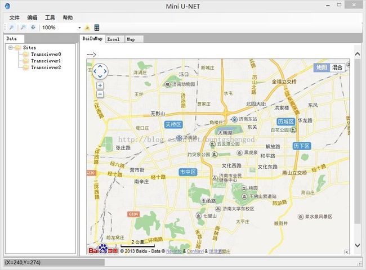Select the pan/move tool in toolbar
The height and width of the screenshot is (270, 366).
pyautogui.click(x=33, y=28)
